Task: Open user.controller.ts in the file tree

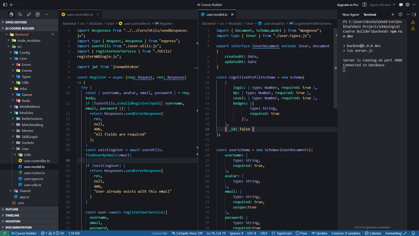Action: [29, 161]
